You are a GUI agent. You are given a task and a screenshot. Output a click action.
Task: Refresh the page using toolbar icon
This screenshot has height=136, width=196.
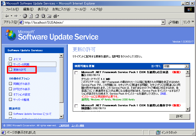pos(31,16)
